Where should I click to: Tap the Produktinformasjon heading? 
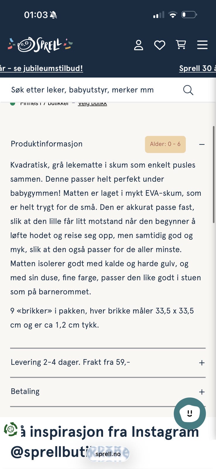click(x=47, y=144)
